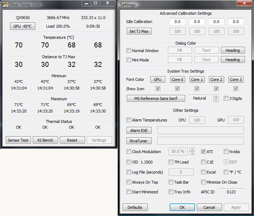Click the GPU 45°C button

click(23, 26)
